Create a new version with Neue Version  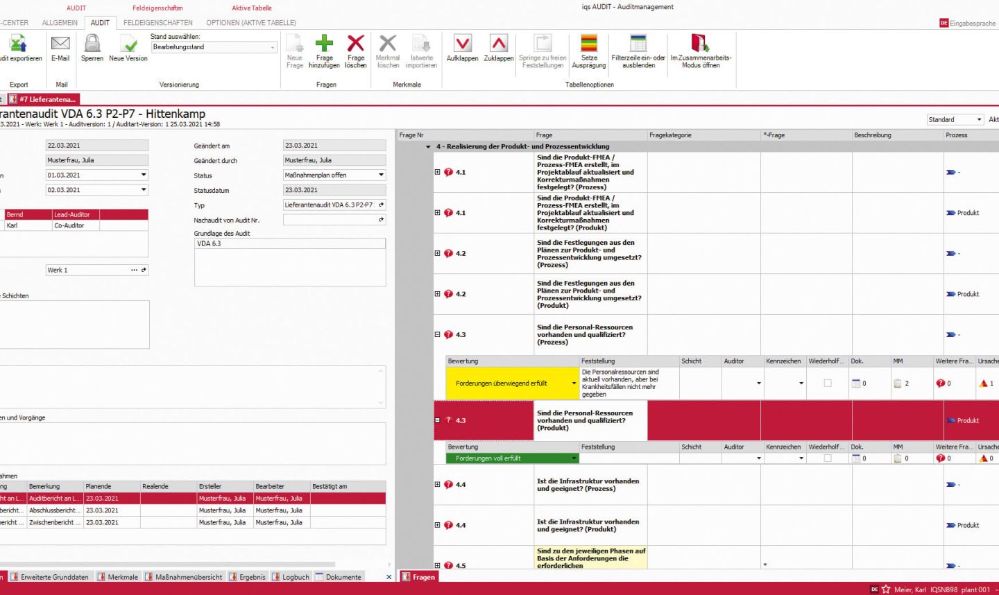(x=128, y=49)
